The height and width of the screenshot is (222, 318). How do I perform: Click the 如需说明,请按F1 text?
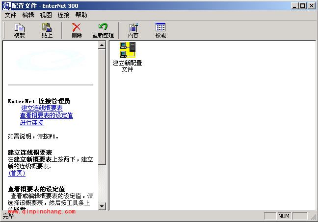[x=33, y=136]
